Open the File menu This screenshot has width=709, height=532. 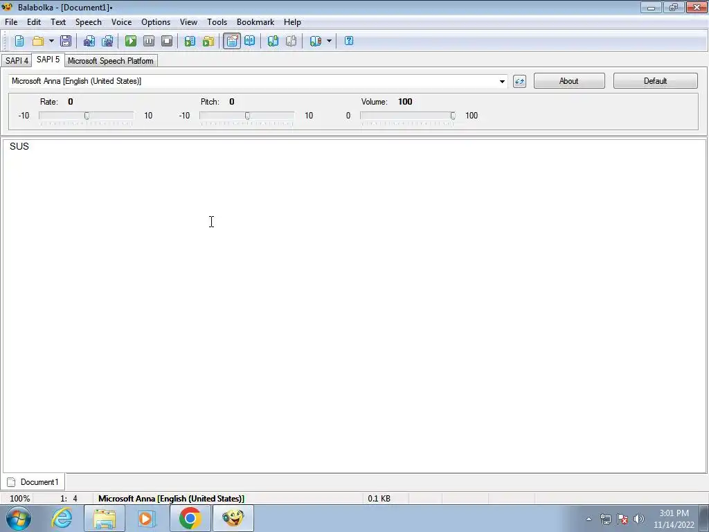pyautogui.click(x=11, y=22)
